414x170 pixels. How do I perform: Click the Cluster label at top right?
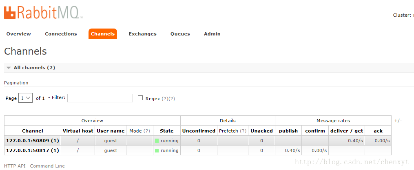point(402,15)
